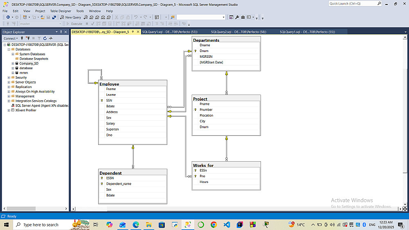The width and height of the screenshot is (409, 230).
Task: Open the Table Designer menu
Action: click(x=61, y=11)
